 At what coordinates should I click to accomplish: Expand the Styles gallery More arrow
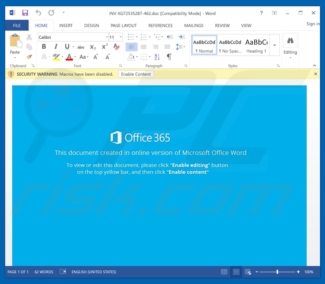click(275, 45)
